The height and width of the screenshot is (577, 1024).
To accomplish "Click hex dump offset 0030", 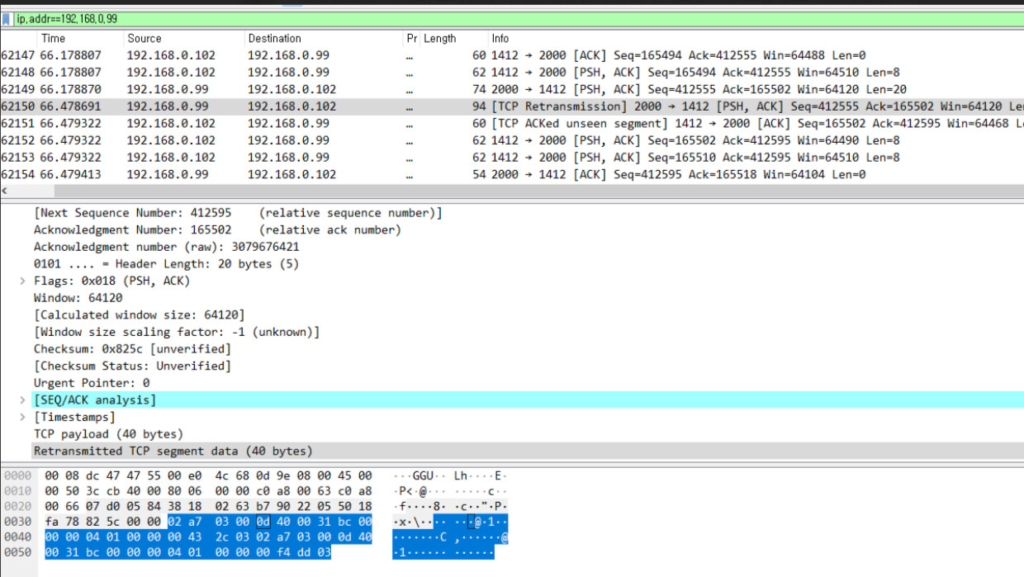I will [17, 522].
